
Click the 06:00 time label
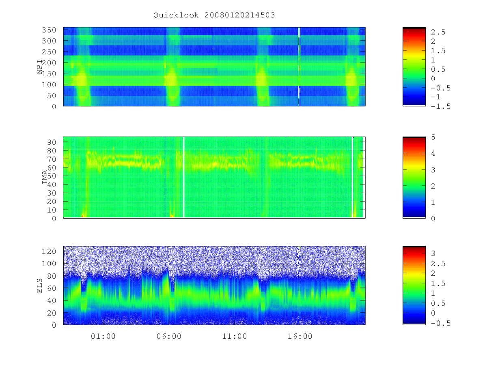click(169, 336)
